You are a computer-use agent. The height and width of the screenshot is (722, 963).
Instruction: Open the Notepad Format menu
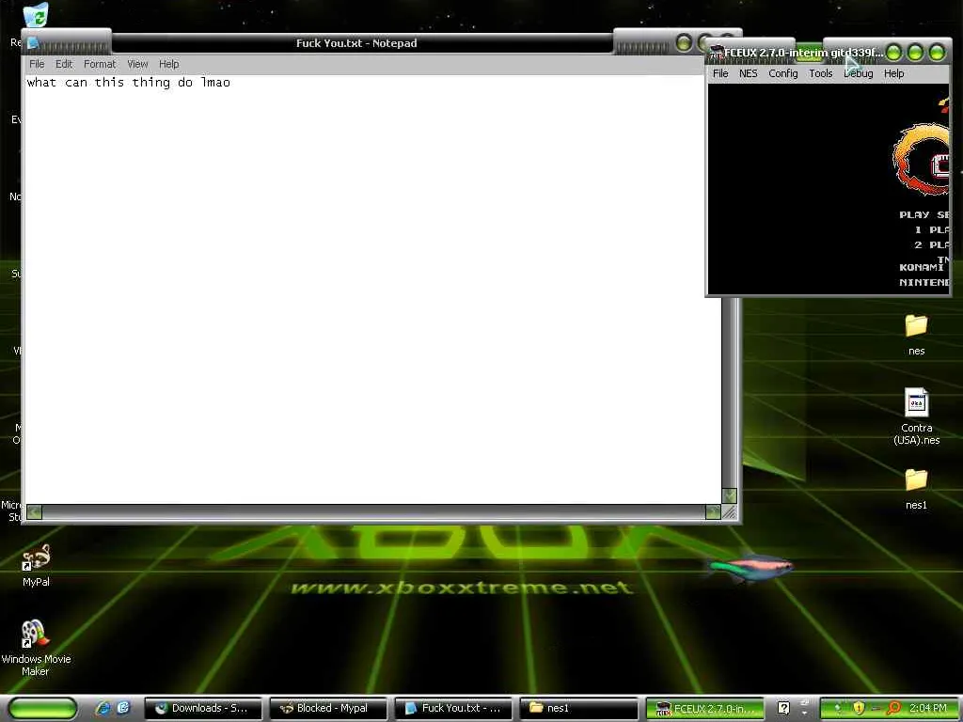click(x=100, y=64)
